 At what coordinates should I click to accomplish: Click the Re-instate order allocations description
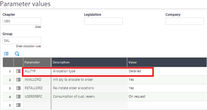point(73,88)
